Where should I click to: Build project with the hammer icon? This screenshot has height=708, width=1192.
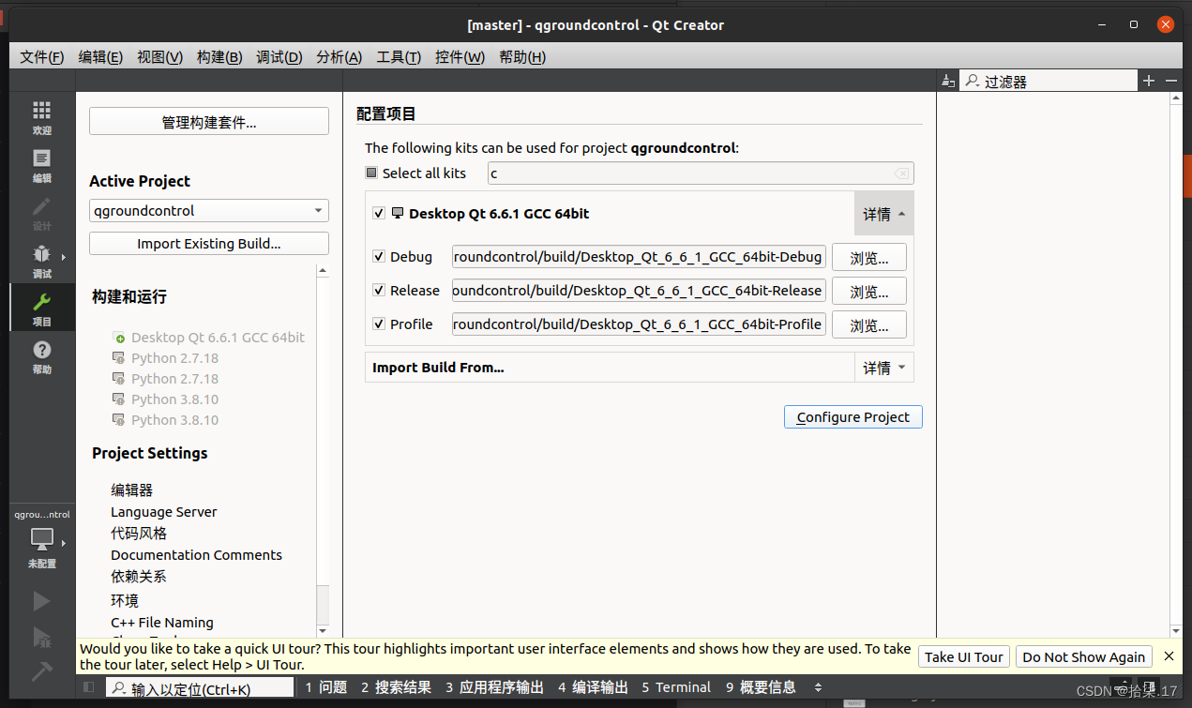(41, 671)
